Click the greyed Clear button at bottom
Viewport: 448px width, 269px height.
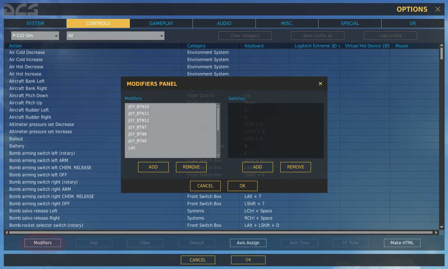click(145, 243)
